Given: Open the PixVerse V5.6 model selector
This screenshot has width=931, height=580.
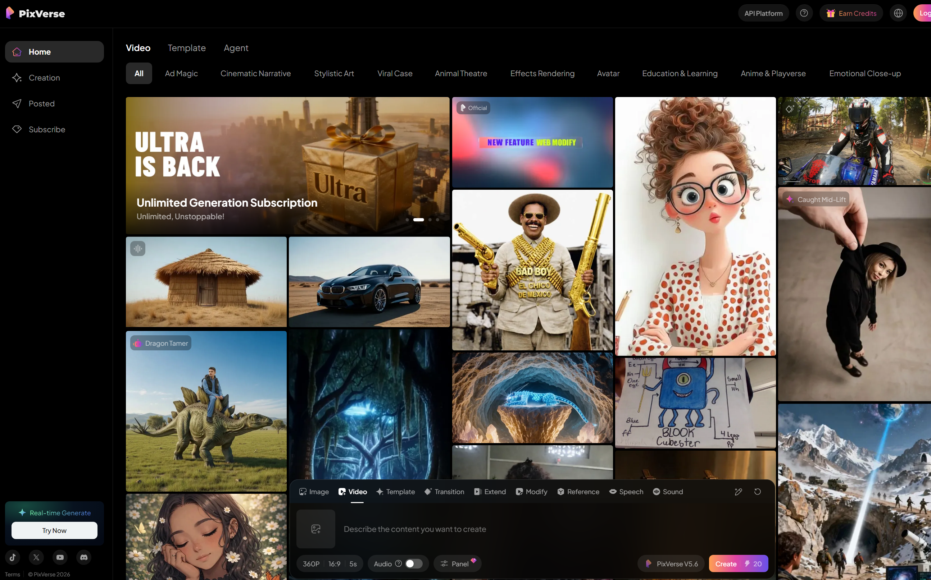Looking at the screenshot, I should pos(671,563).
